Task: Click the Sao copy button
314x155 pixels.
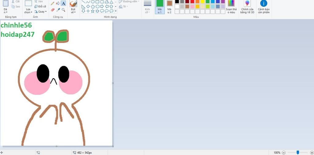Action: pos(16,7)
